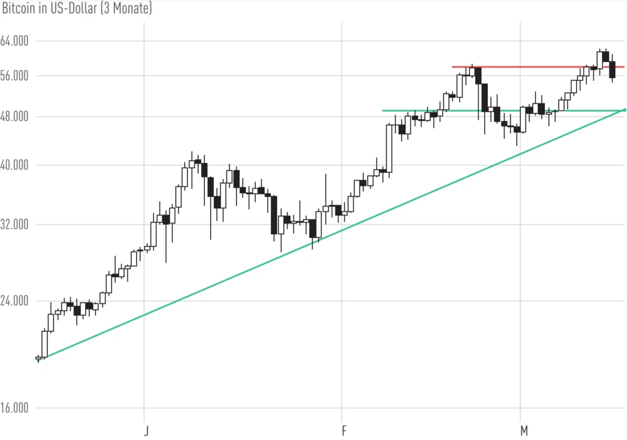The width and height of the screenshot is (627, 440).
Task: Click the chart title "Bitcoin in US-Dollar (3 Monate)"
Action: [x=76, y=9]
